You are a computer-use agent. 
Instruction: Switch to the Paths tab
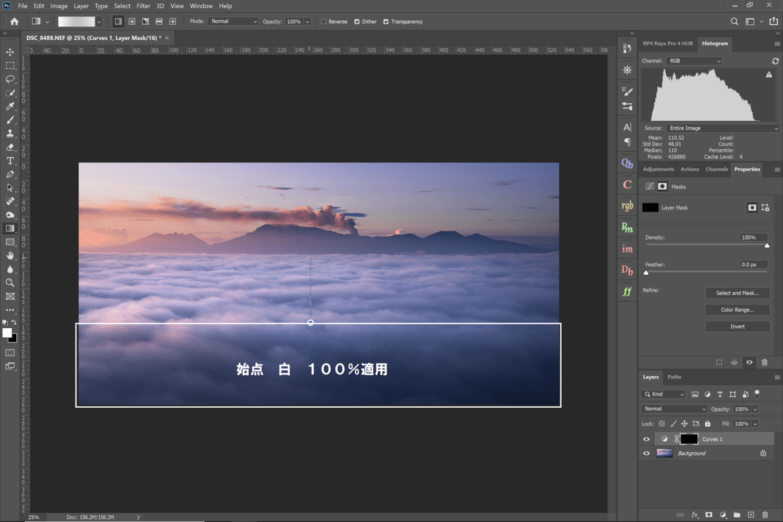pos(674,376)
